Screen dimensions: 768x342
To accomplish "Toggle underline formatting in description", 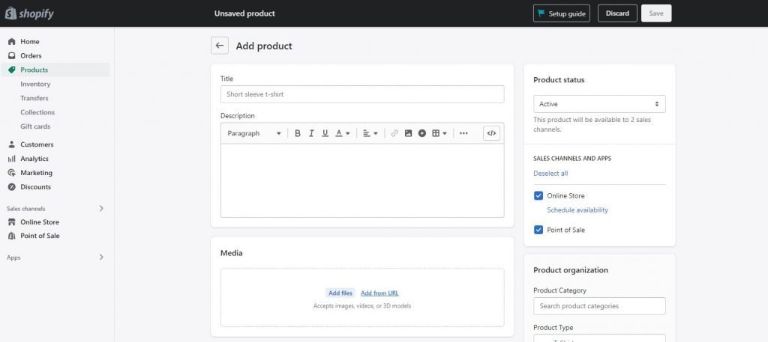I will pos(325,133).
